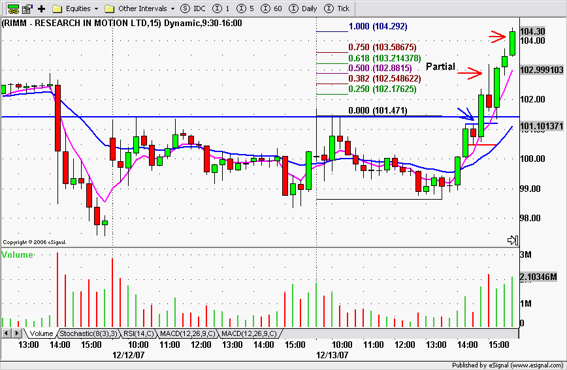Click the 2.10346M volume value tag
The height and width of the screenshot is (370, 567).
[x=538, y=277]
